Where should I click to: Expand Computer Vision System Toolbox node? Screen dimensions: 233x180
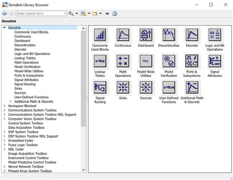pos(4,119)
